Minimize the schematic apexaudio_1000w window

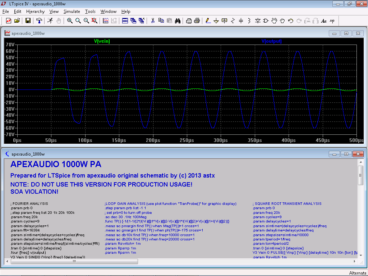click(335, 154)
